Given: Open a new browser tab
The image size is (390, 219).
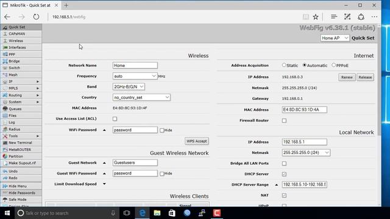Looking at the screenshot, I should pyautogui.click(x=66, y=5).
